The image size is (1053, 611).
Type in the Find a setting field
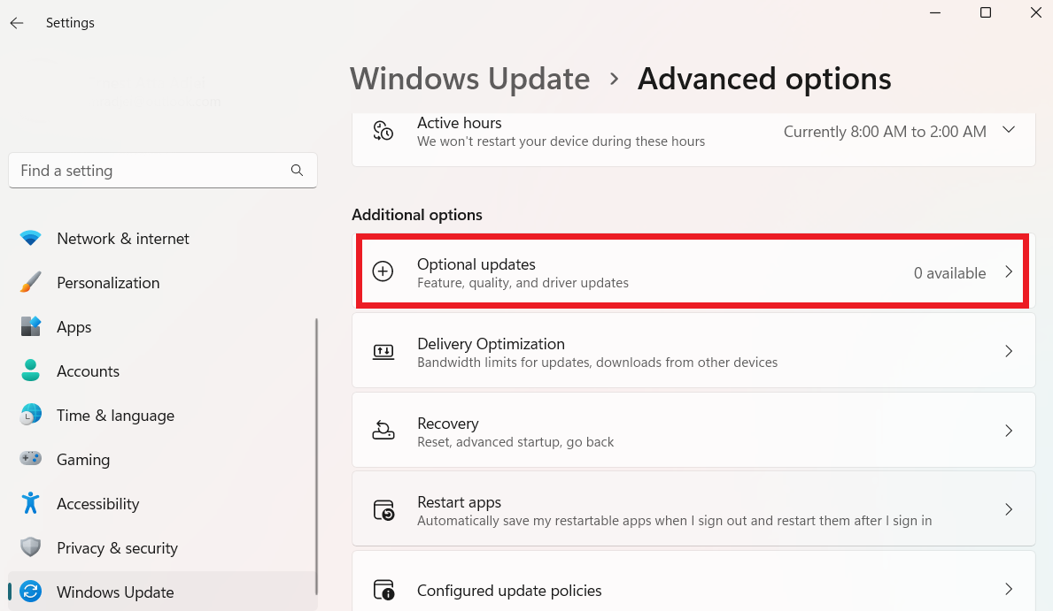click(x=151, y=171)
